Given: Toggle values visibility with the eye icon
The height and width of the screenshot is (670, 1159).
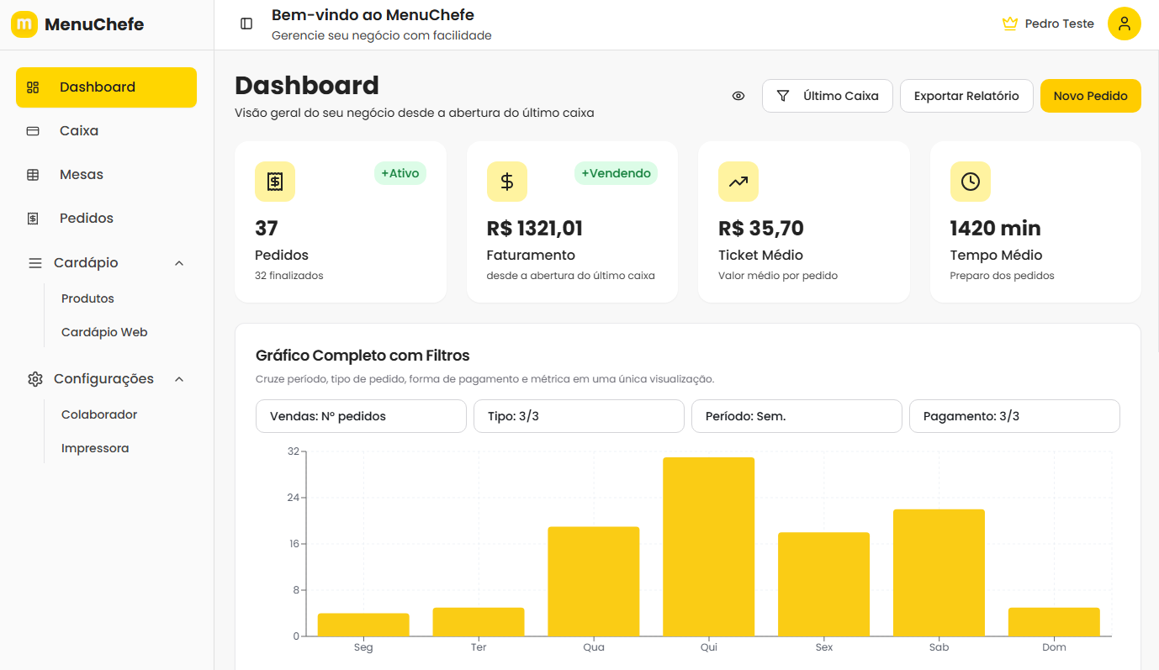Looking at the screenshot, I should pos(738,96).
